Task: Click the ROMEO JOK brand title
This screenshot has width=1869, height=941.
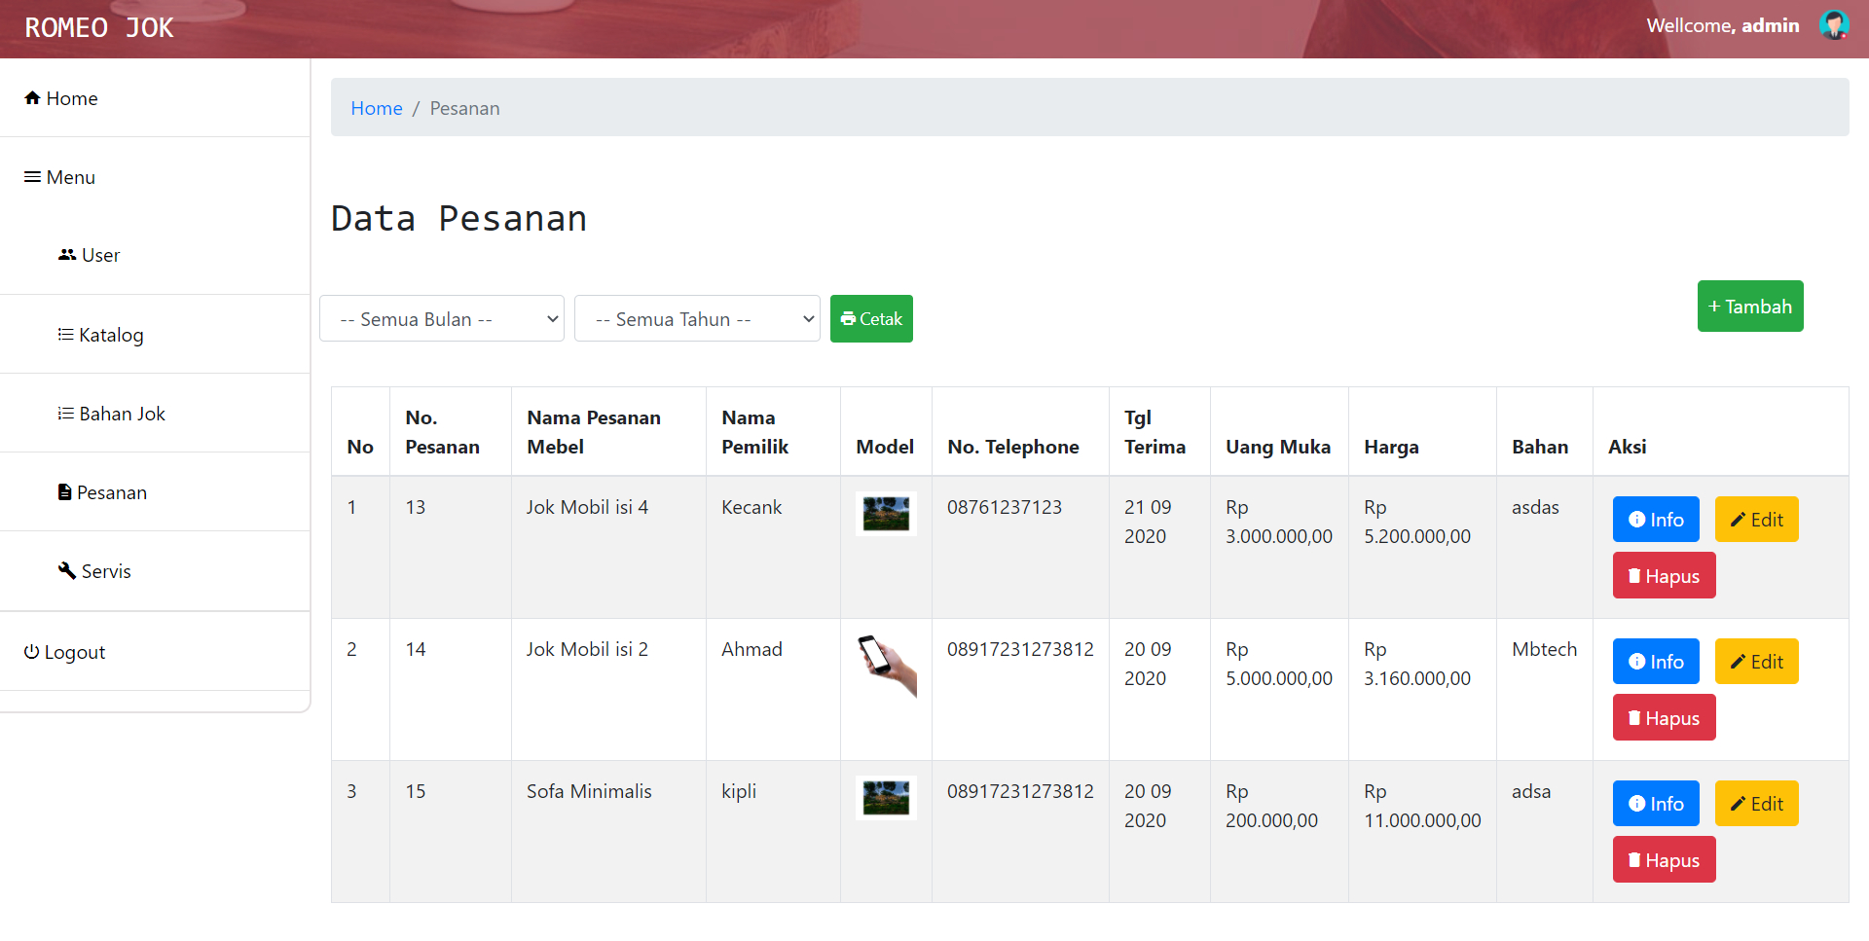Action: tap(99, 28)
